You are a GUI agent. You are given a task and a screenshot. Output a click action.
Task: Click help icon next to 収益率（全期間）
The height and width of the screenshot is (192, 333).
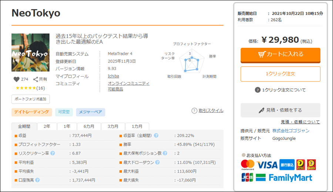[x=156, y=135]
